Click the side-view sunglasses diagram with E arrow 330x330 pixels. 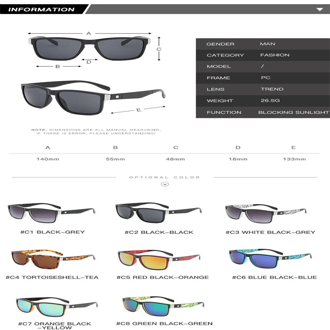(x=93, y=97)
